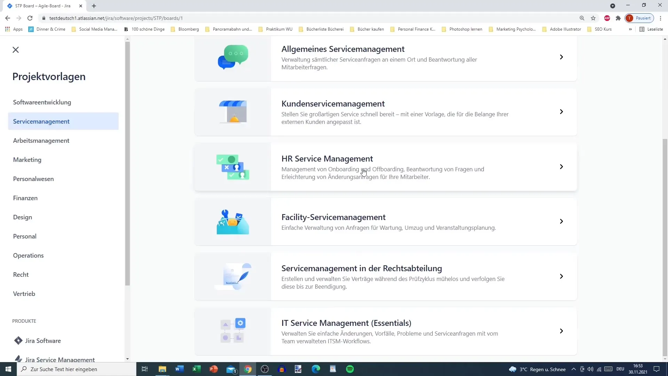Expand HR Service Management with its chevron

pyautogui.click(x=561, y=167)
